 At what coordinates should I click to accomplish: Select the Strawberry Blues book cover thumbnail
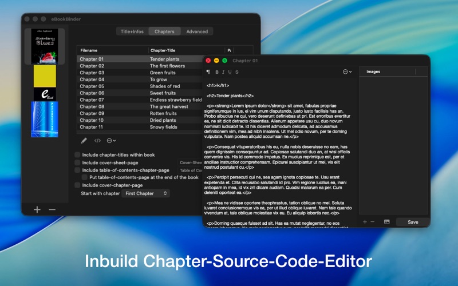tap(45, 46)
